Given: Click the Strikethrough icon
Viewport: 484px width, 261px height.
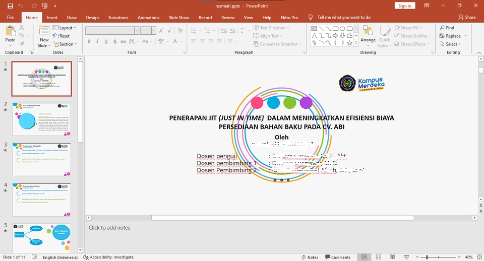Looking at the screenshot, I should [123, 41].
